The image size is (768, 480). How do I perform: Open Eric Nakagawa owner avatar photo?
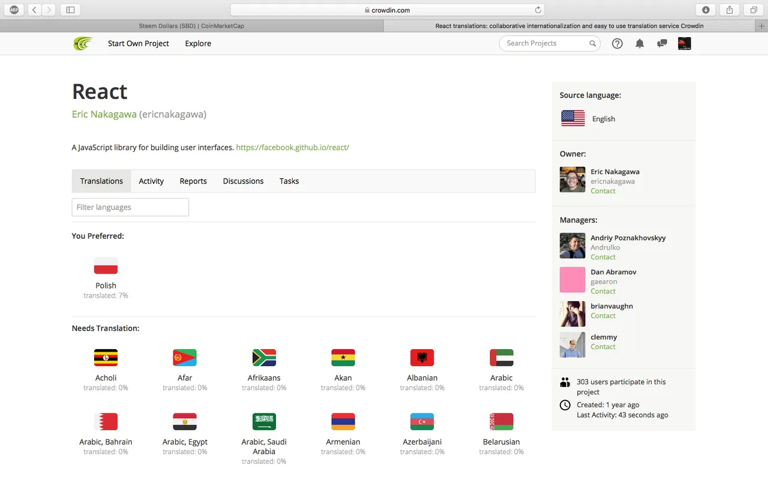coord(572,179)
